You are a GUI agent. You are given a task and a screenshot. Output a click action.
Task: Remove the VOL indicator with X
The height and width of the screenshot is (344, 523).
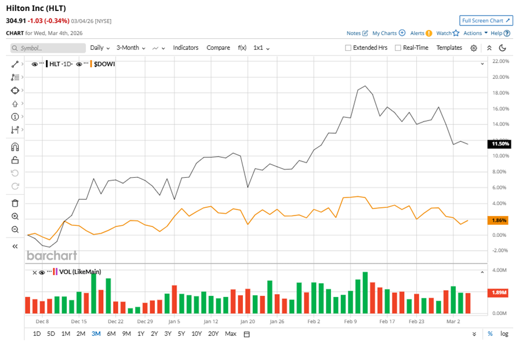35,273
